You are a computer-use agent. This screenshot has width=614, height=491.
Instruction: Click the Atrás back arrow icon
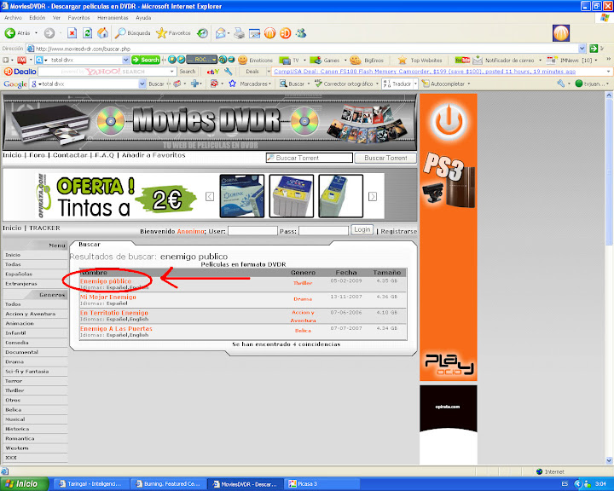point(9,33)
